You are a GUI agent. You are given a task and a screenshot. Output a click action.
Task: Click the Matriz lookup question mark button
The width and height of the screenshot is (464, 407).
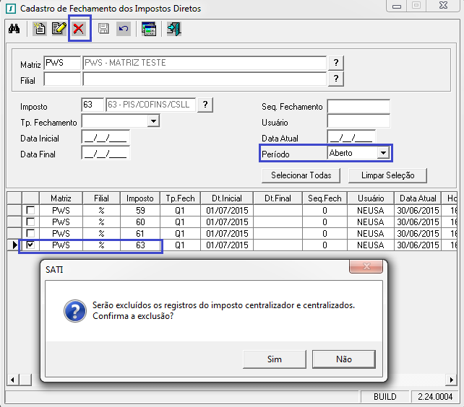[x=336, y=63]
